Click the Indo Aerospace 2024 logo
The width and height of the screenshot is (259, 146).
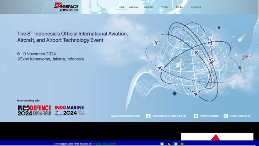pyautogui.click(x=66, y=7)
